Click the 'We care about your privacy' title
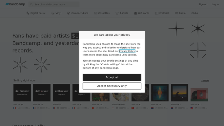This screenshot has height=126, width=224. click(112, 35)
